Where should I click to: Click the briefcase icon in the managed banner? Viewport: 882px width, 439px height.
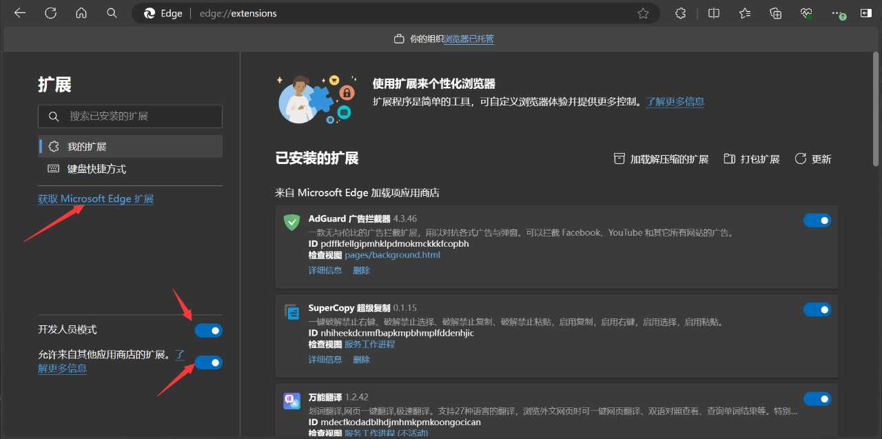(399, 39)
